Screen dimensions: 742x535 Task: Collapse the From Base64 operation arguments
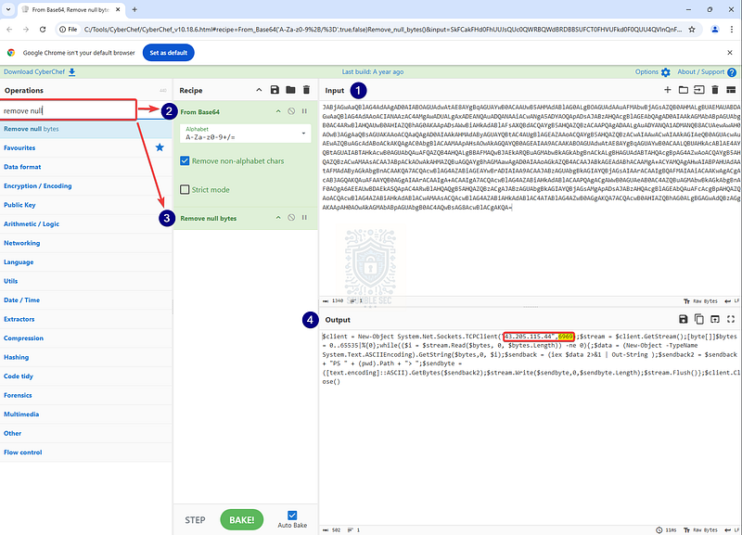point(278,111)
